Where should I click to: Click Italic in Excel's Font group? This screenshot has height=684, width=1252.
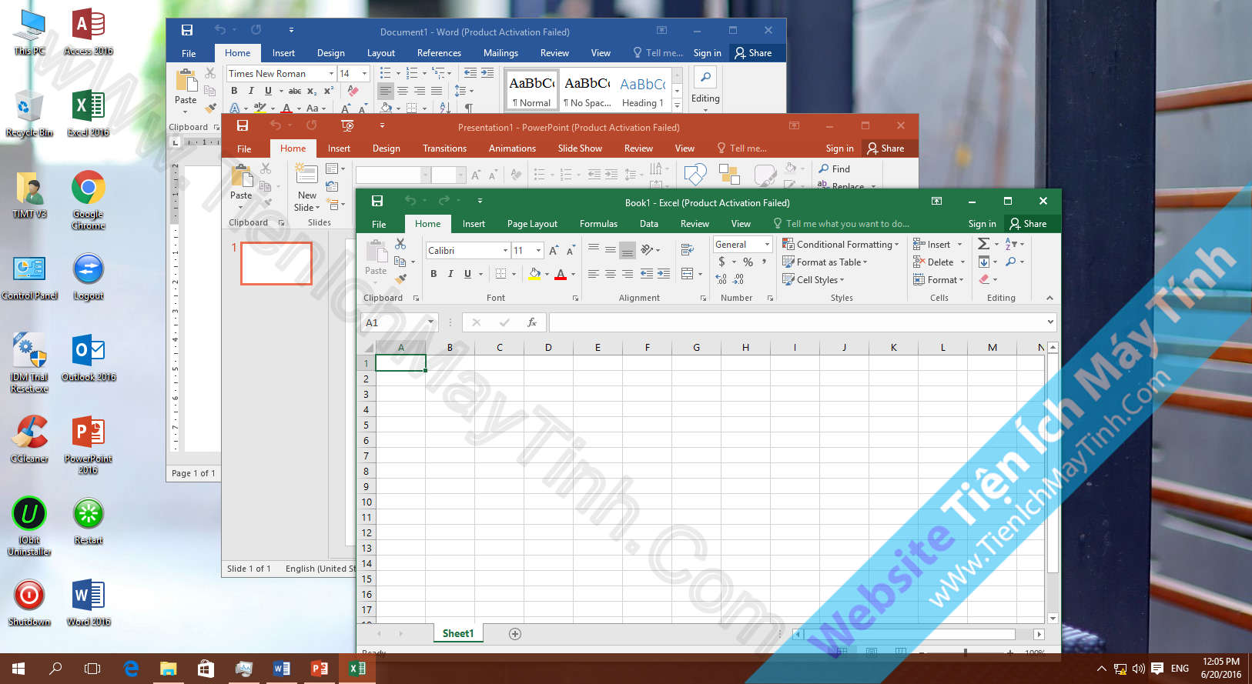point(450,274)
